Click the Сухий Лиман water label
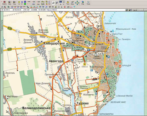147x116 pixels. point(65,89)
